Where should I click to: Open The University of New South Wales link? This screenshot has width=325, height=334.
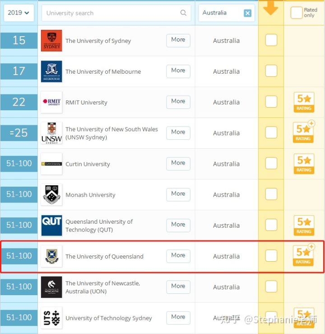[x=111, y=133]
